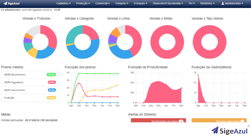
Task: Click the 39 dias Recebimento badge
Action: 51,75
